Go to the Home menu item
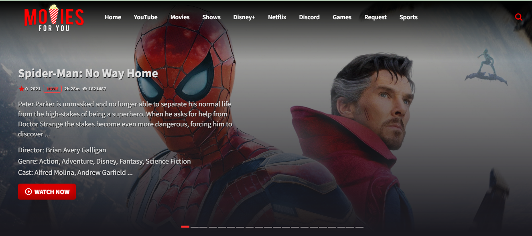Image resolution: width=532 pixels, height=236 pixels. click(x=113, y=17)
